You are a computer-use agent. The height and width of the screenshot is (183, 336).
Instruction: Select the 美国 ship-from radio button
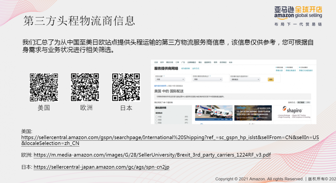coord(157,120)
